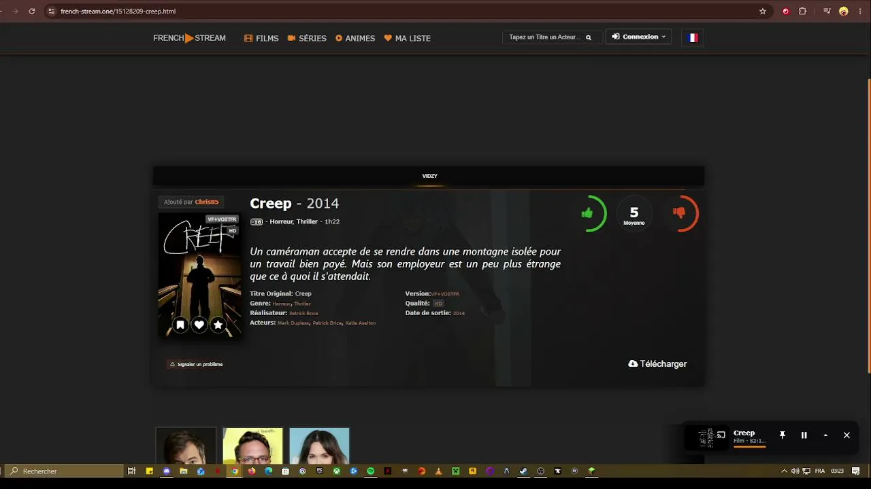This screenshot has height=489, width=871.
Task: Click the system clock showing 03:23
Action: 838,471
